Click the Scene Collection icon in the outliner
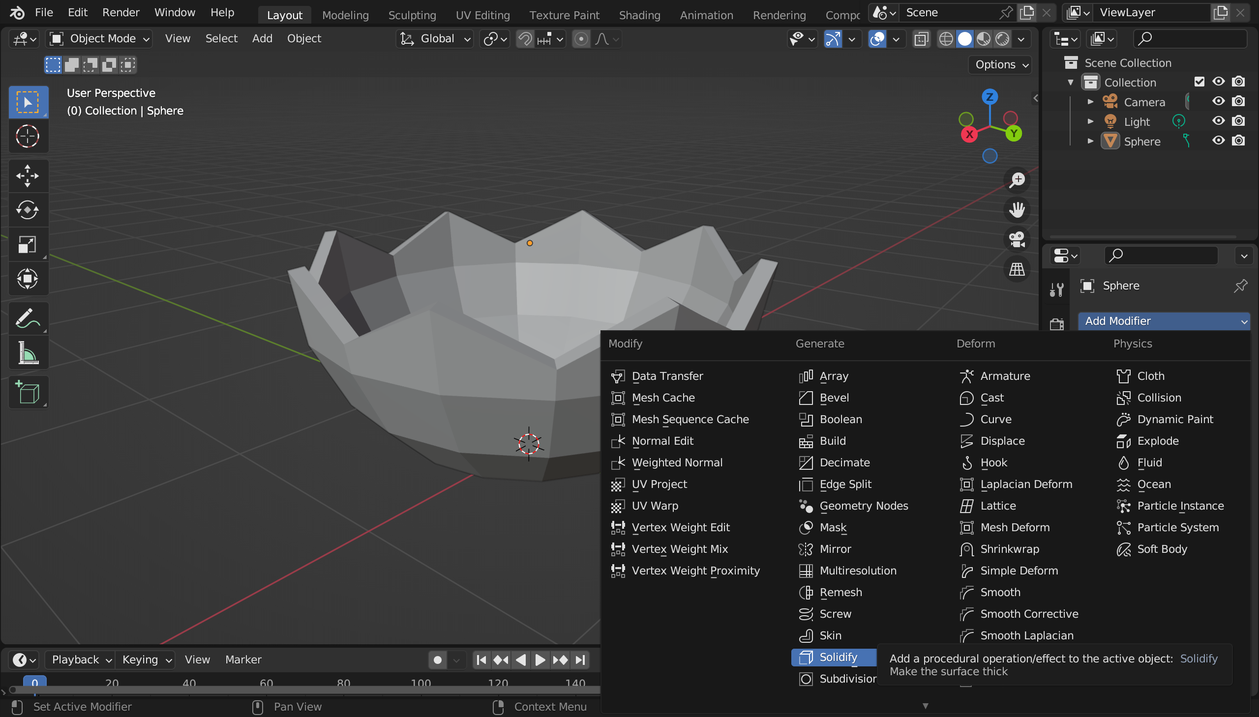 coord(1070,62)
